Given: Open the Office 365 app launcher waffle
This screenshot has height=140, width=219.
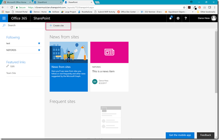Looking at the screenshot, I should click(x=4, y=18).
